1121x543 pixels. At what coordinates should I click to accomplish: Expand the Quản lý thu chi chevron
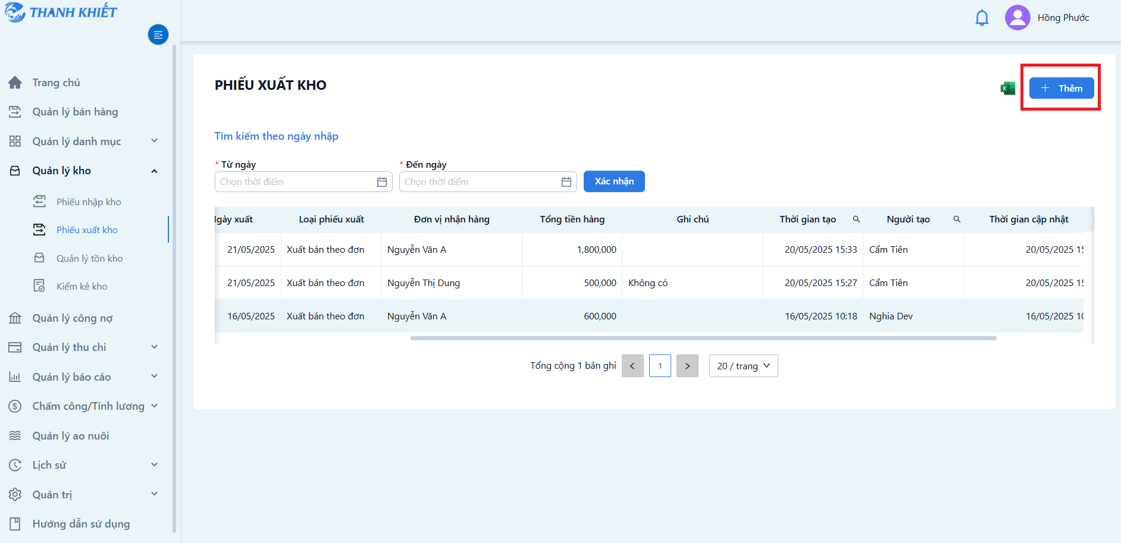tap(155, 347)
